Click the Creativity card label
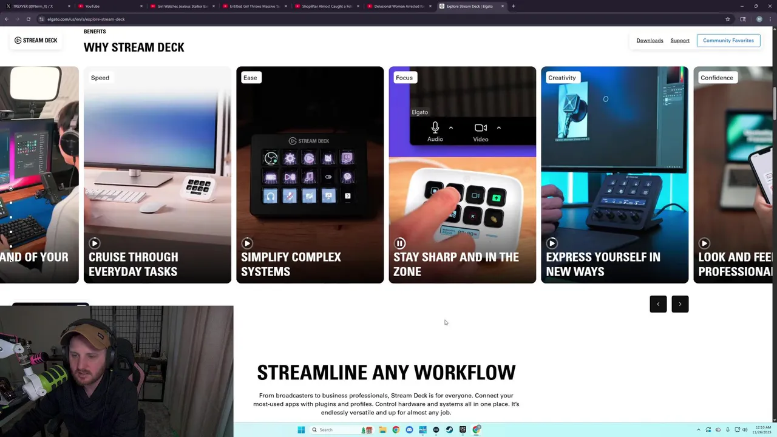 (x=562, y=78)
